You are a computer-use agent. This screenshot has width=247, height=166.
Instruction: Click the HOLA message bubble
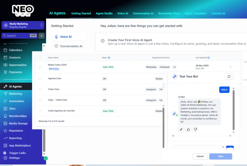point(224,90)
